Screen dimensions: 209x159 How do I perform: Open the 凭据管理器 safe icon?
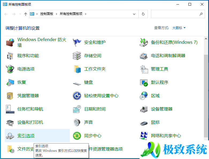tap(10, 96)
